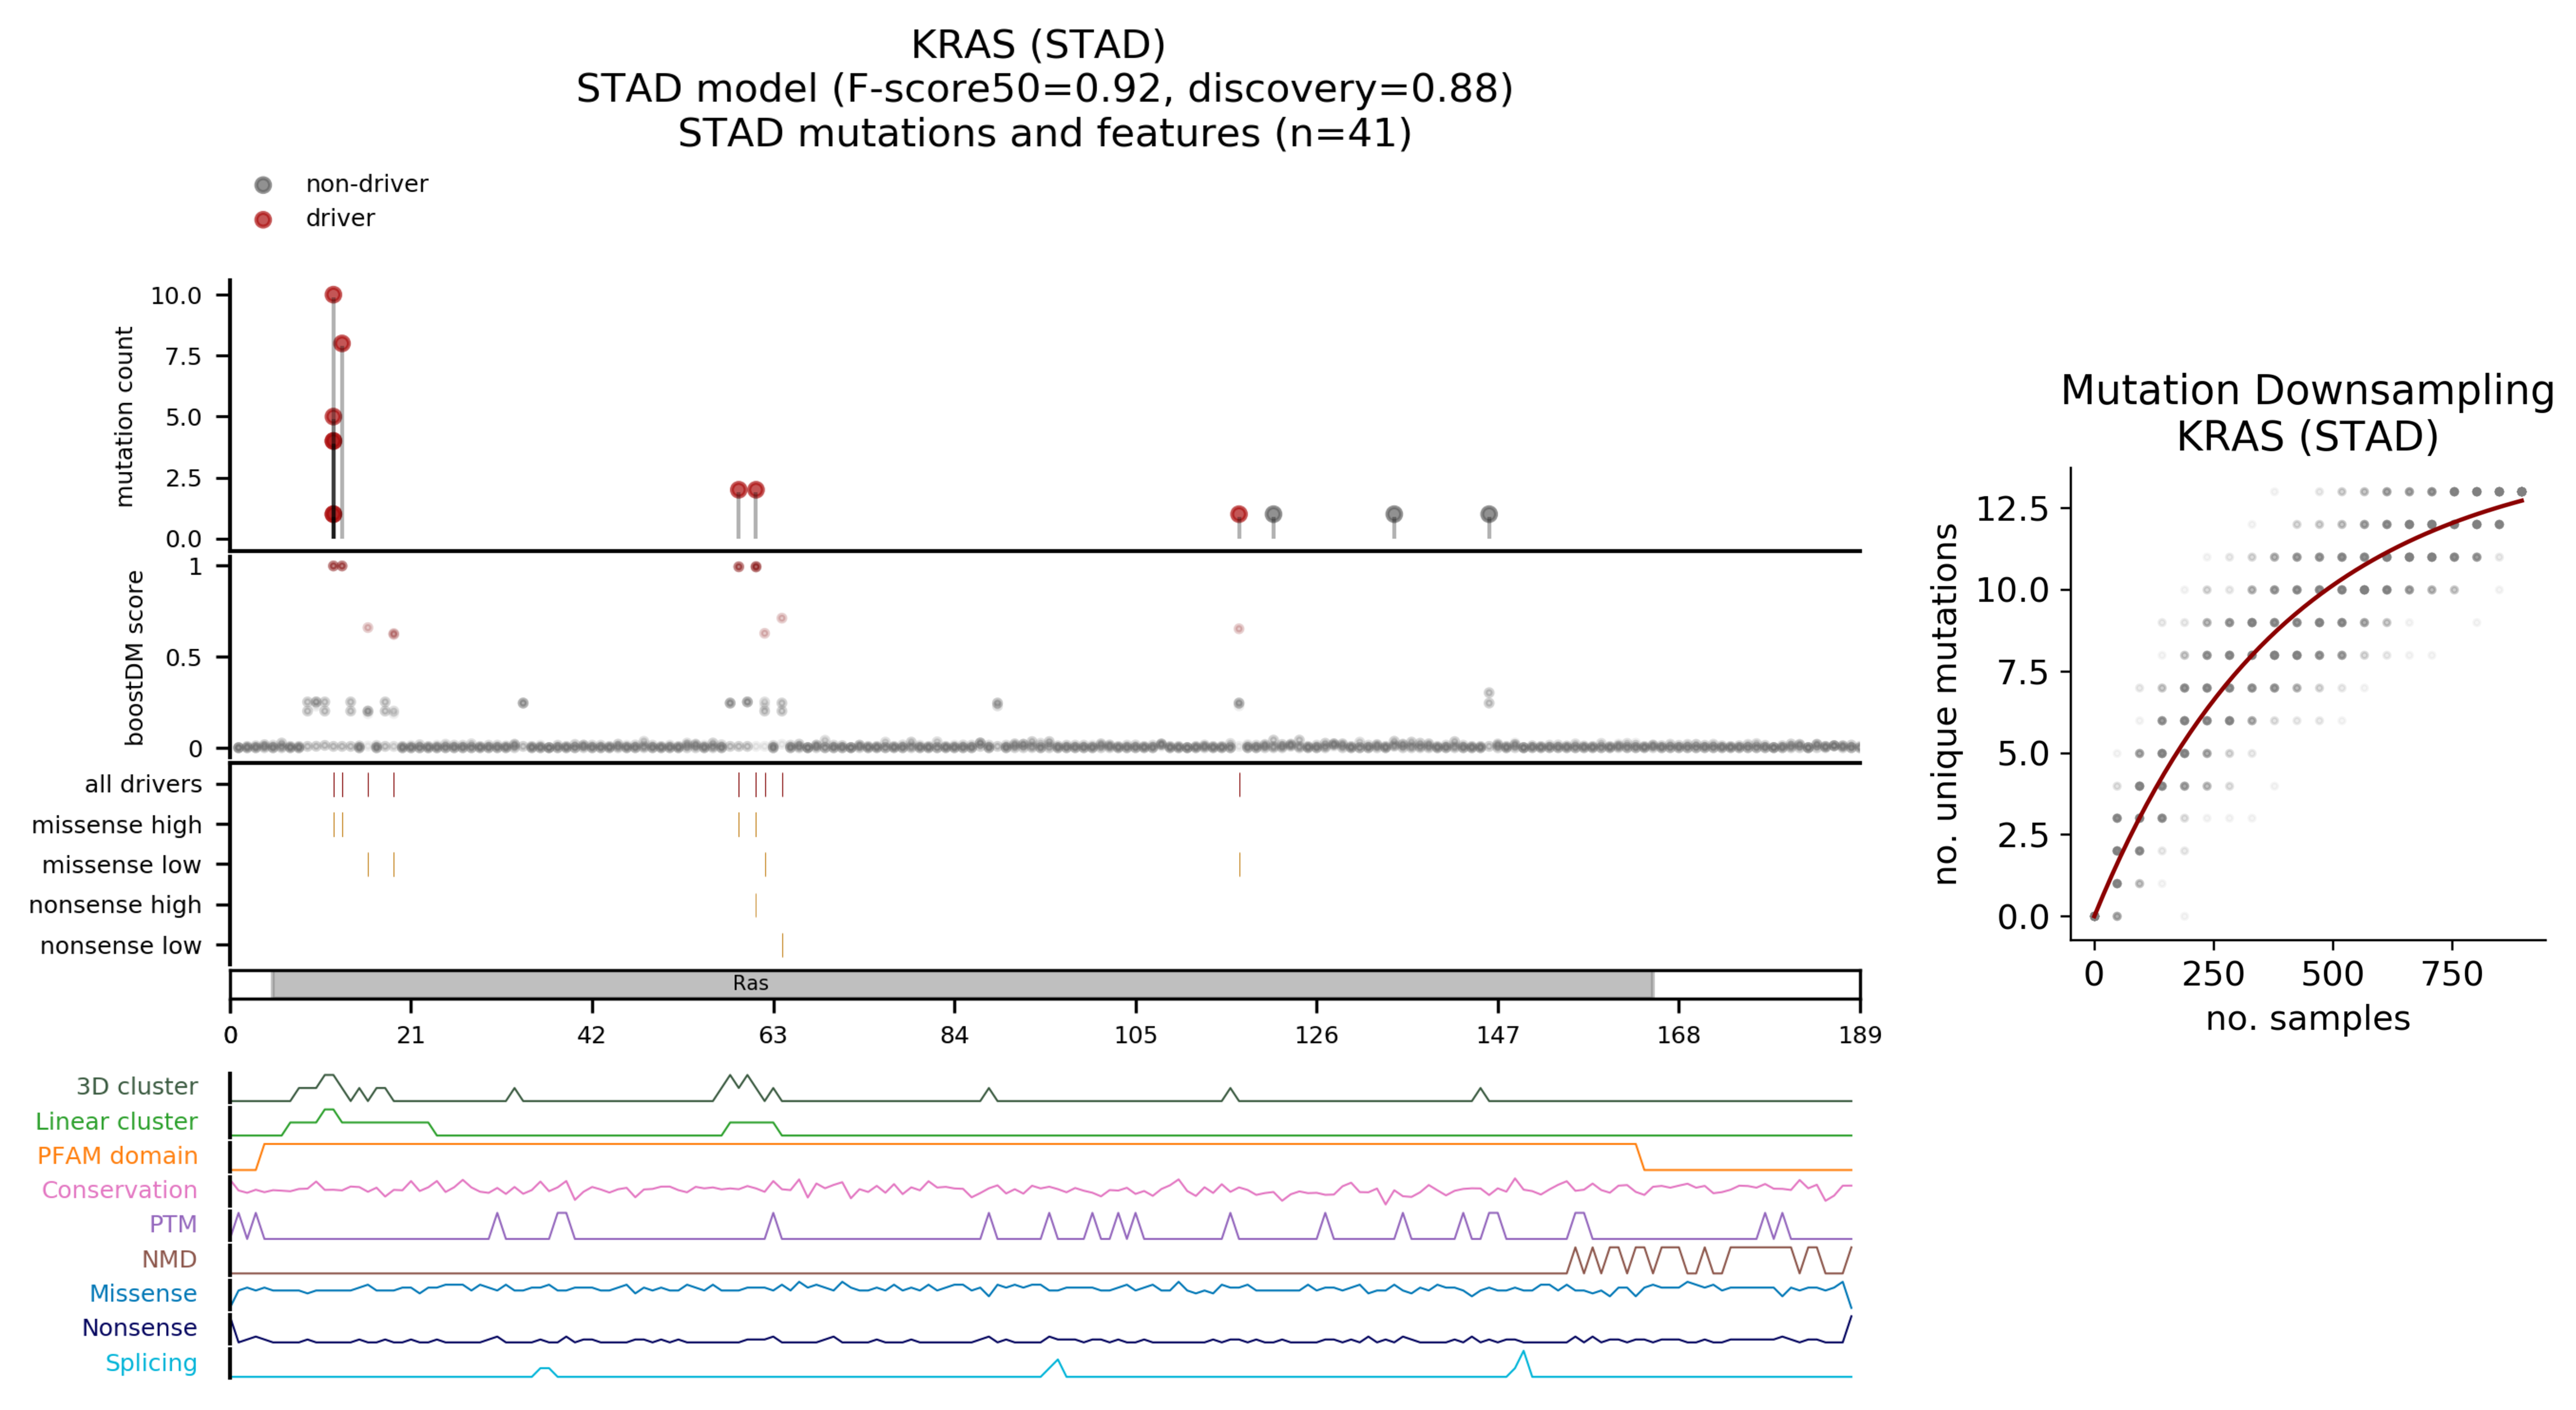Image resolution: width=2576 pixels, height=1410 pixels.
Task: Click the 'boostDM score' y-axis label
Action: (x=134, y=657)
